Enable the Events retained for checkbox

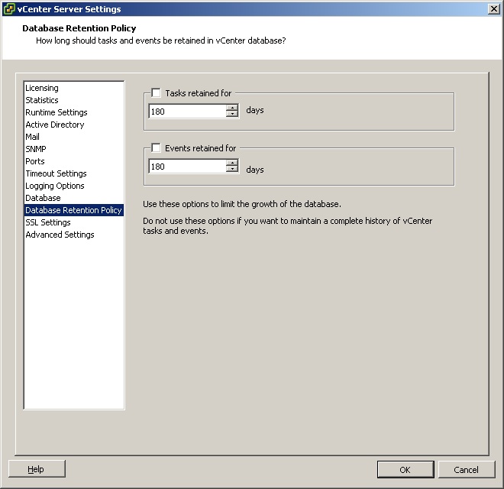coord(156,148)
